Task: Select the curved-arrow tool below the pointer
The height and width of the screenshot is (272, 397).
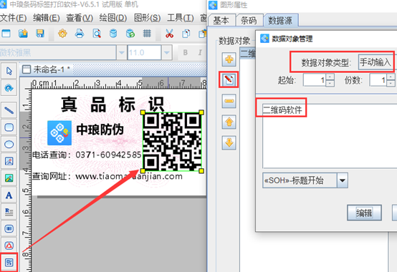Action: pyautogui.click(x=9, y=88)
